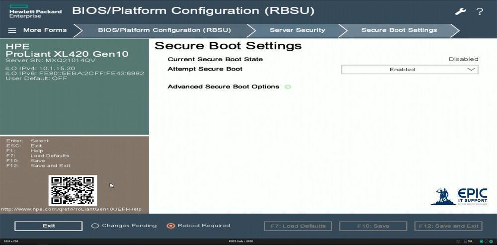Screen dimensions: 497x245
Task: Open Advanced Secure Boot Options link
Action: [x=224, y=86]
